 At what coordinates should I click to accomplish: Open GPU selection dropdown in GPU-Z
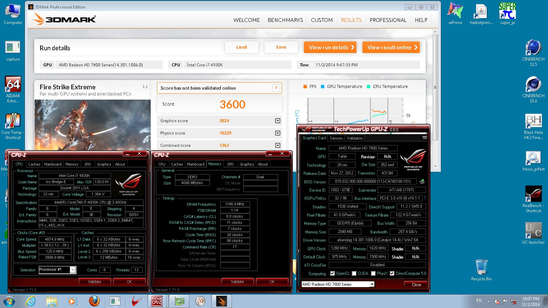(372, 284)
